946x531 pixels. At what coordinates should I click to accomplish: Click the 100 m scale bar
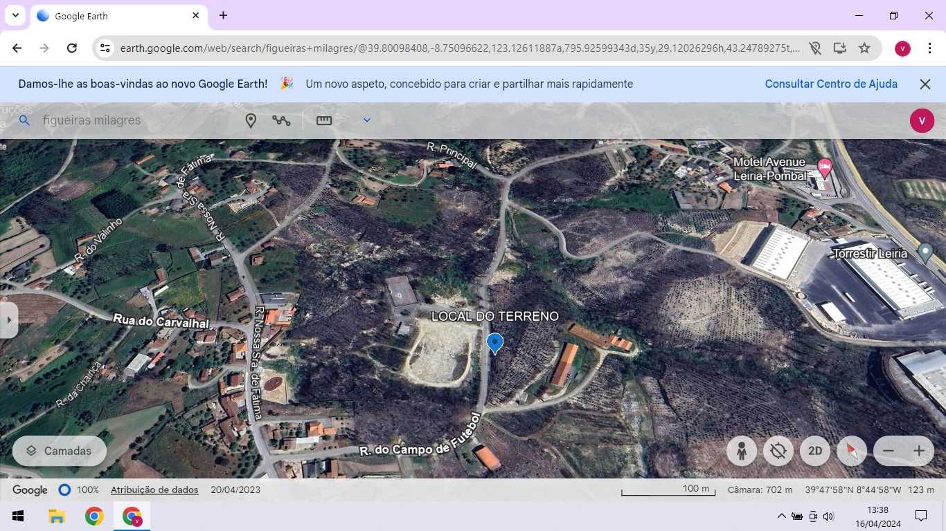[x=668, y=490]
